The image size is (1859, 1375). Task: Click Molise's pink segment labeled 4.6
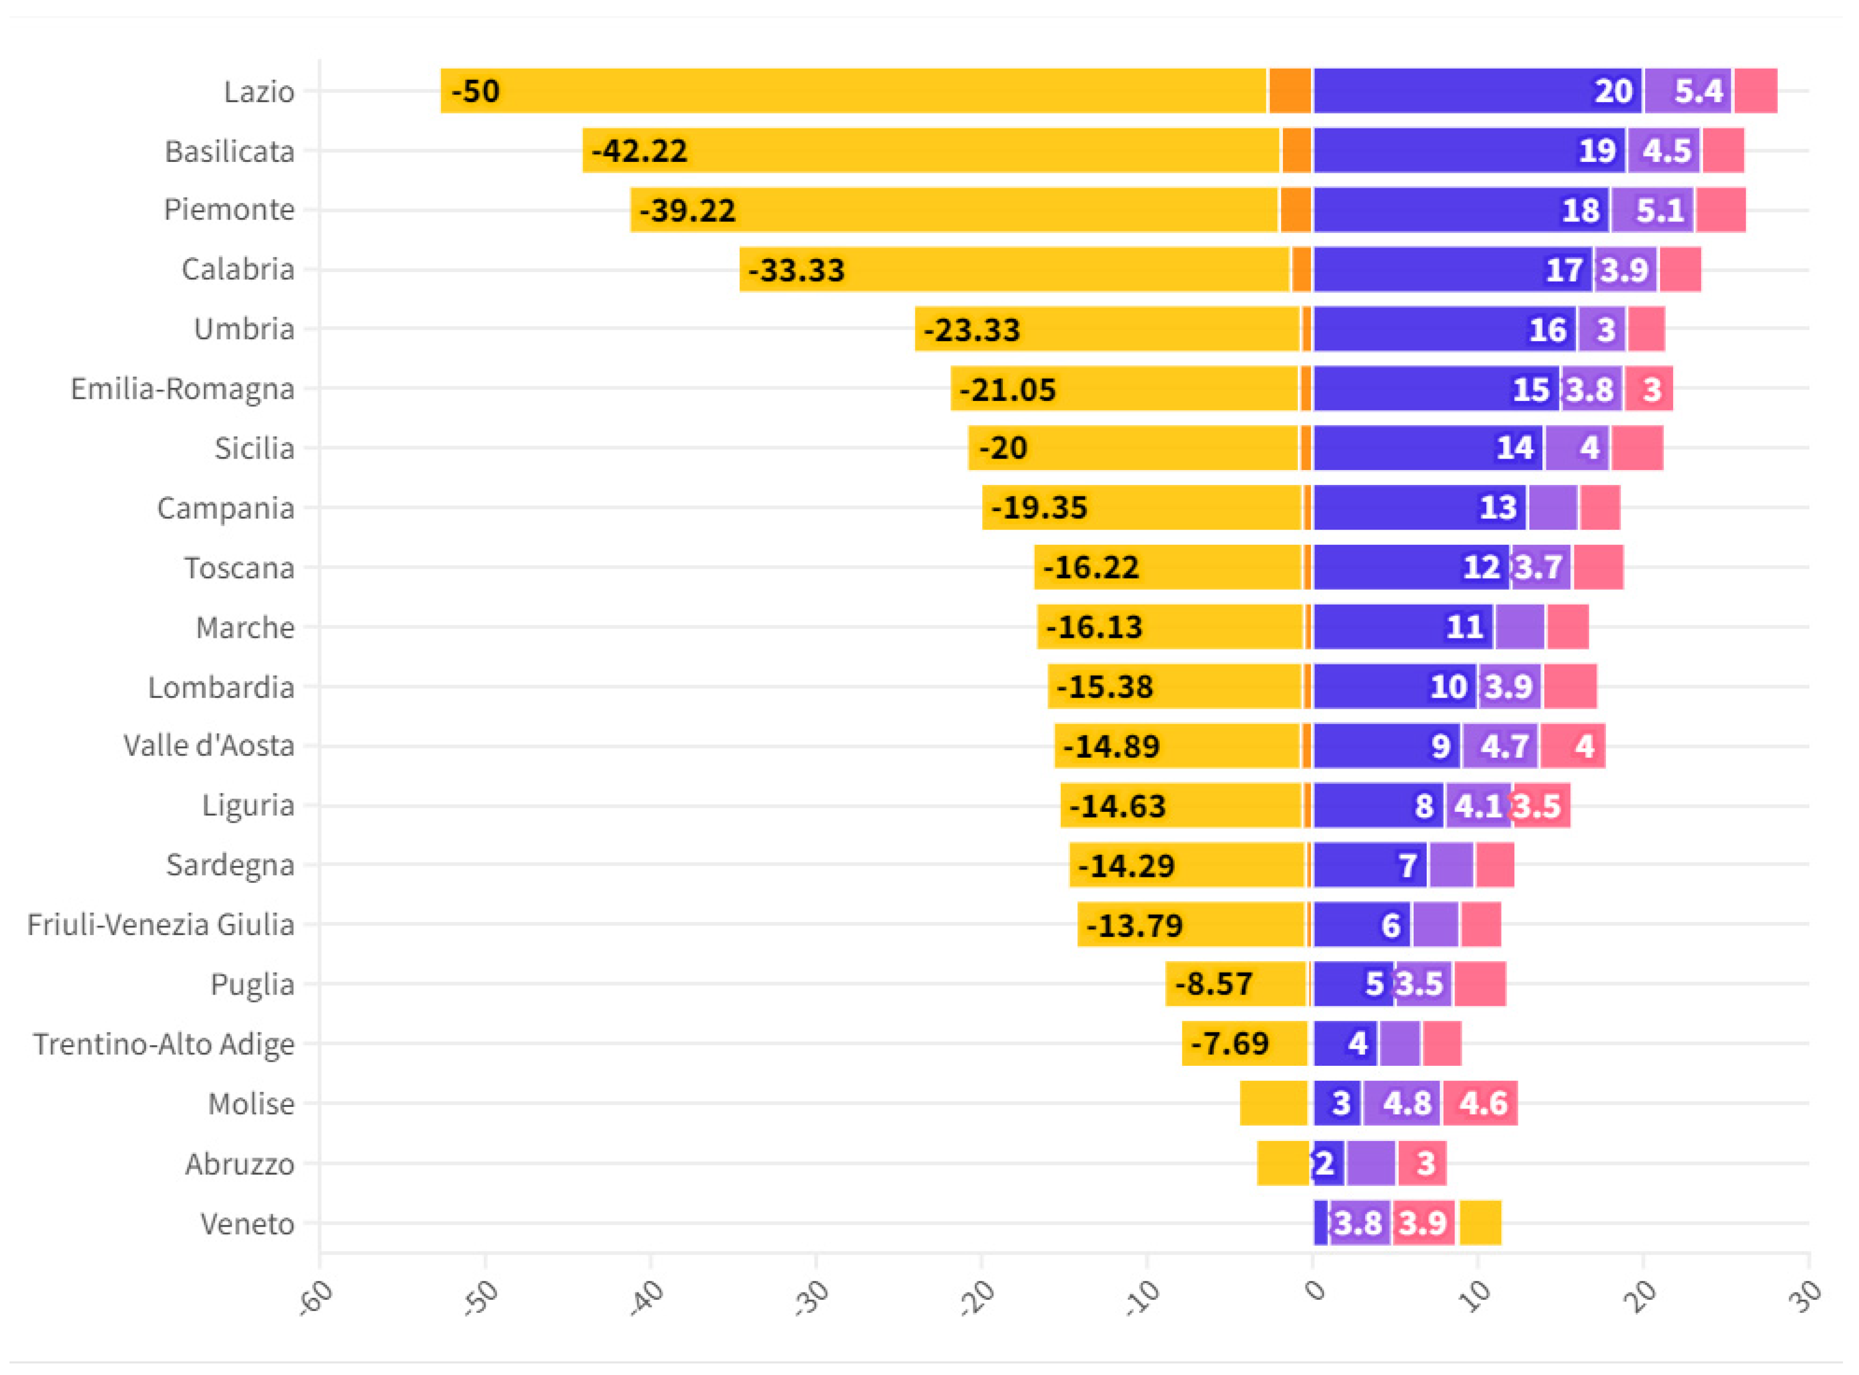pos(1480,1104)
